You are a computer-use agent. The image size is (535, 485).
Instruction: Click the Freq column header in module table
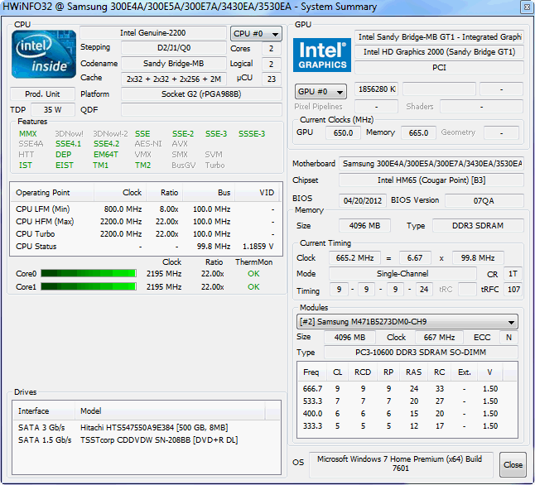[311, 372]
